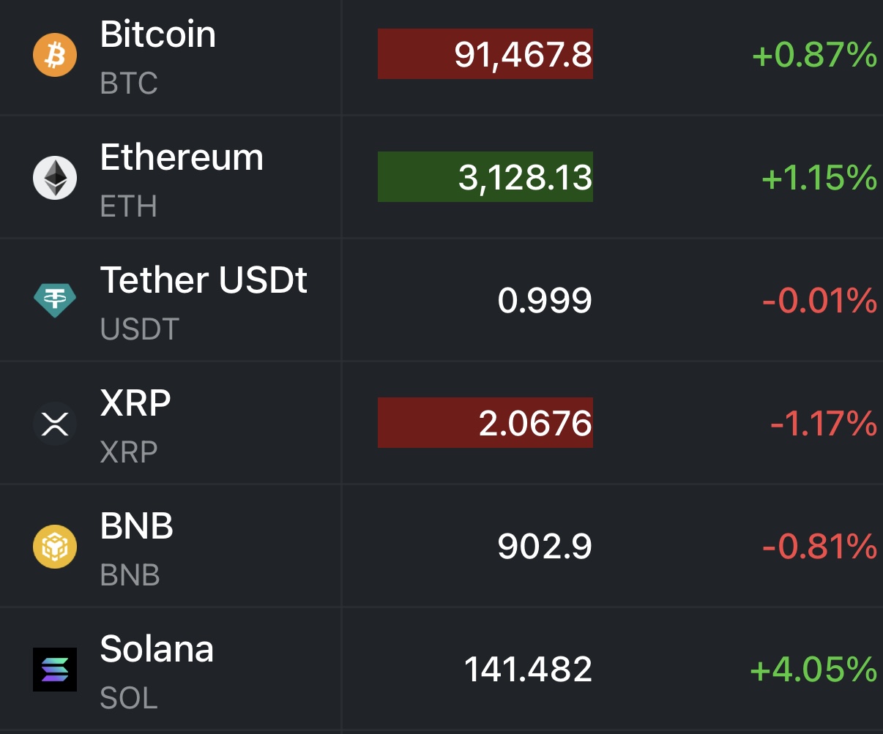Screen dimensions: 883x734
Task: Click Ethereum price 3,128.13
Action: [x=525, y=178]
